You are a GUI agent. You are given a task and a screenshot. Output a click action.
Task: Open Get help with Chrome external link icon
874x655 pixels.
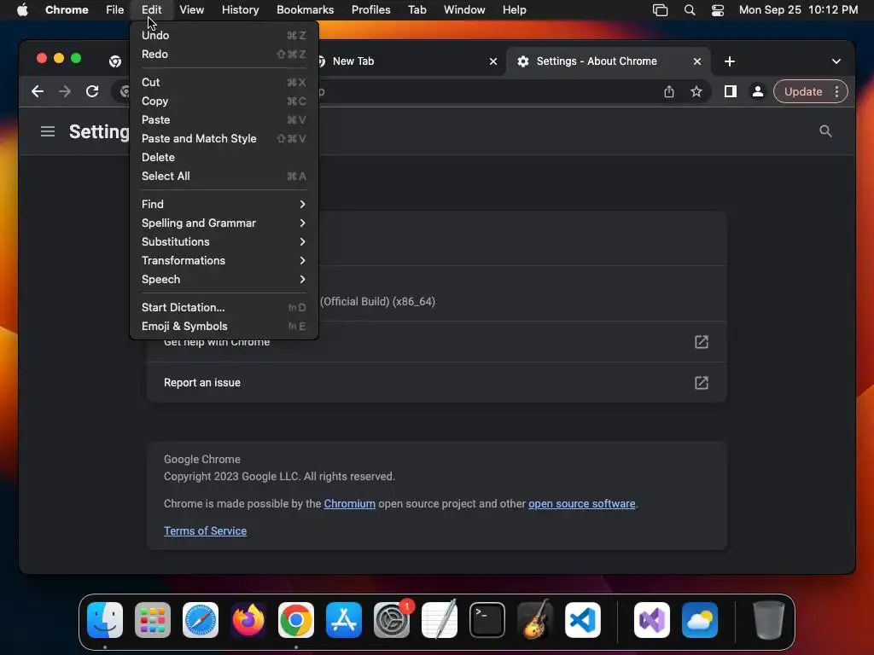coord(702,342)
